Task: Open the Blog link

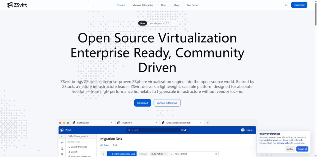Action: pyautogui.click(x=177, y=5)
